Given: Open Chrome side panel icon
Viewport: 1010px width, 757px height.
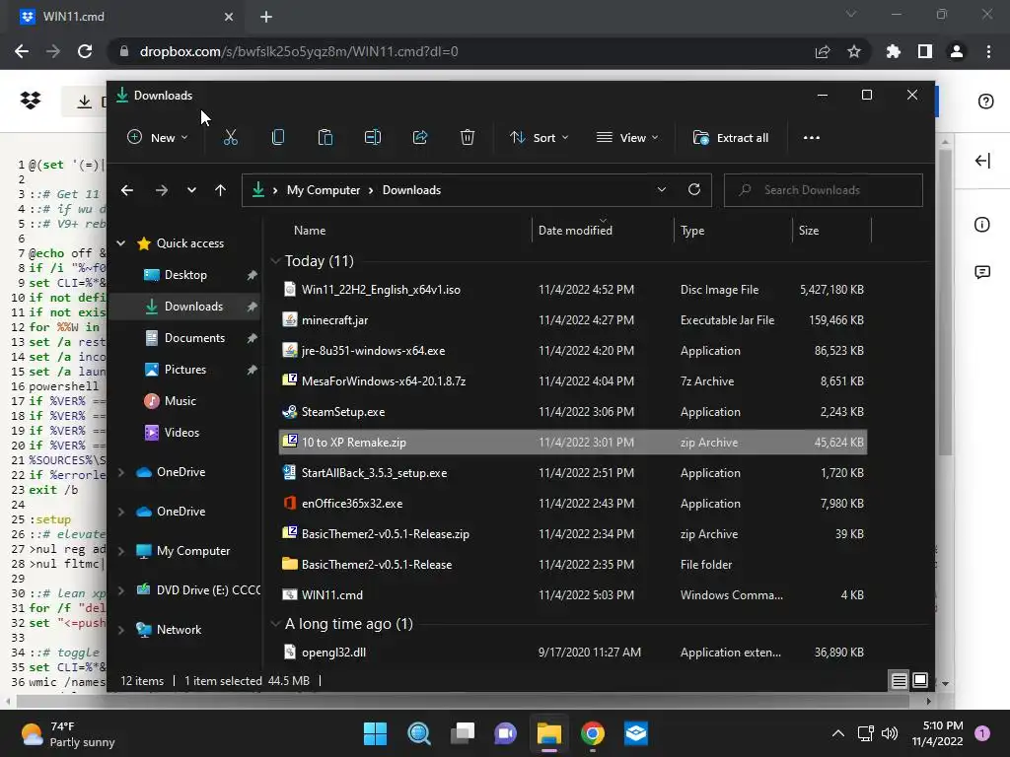Looking at the screenshot, I should coord(924,51).
